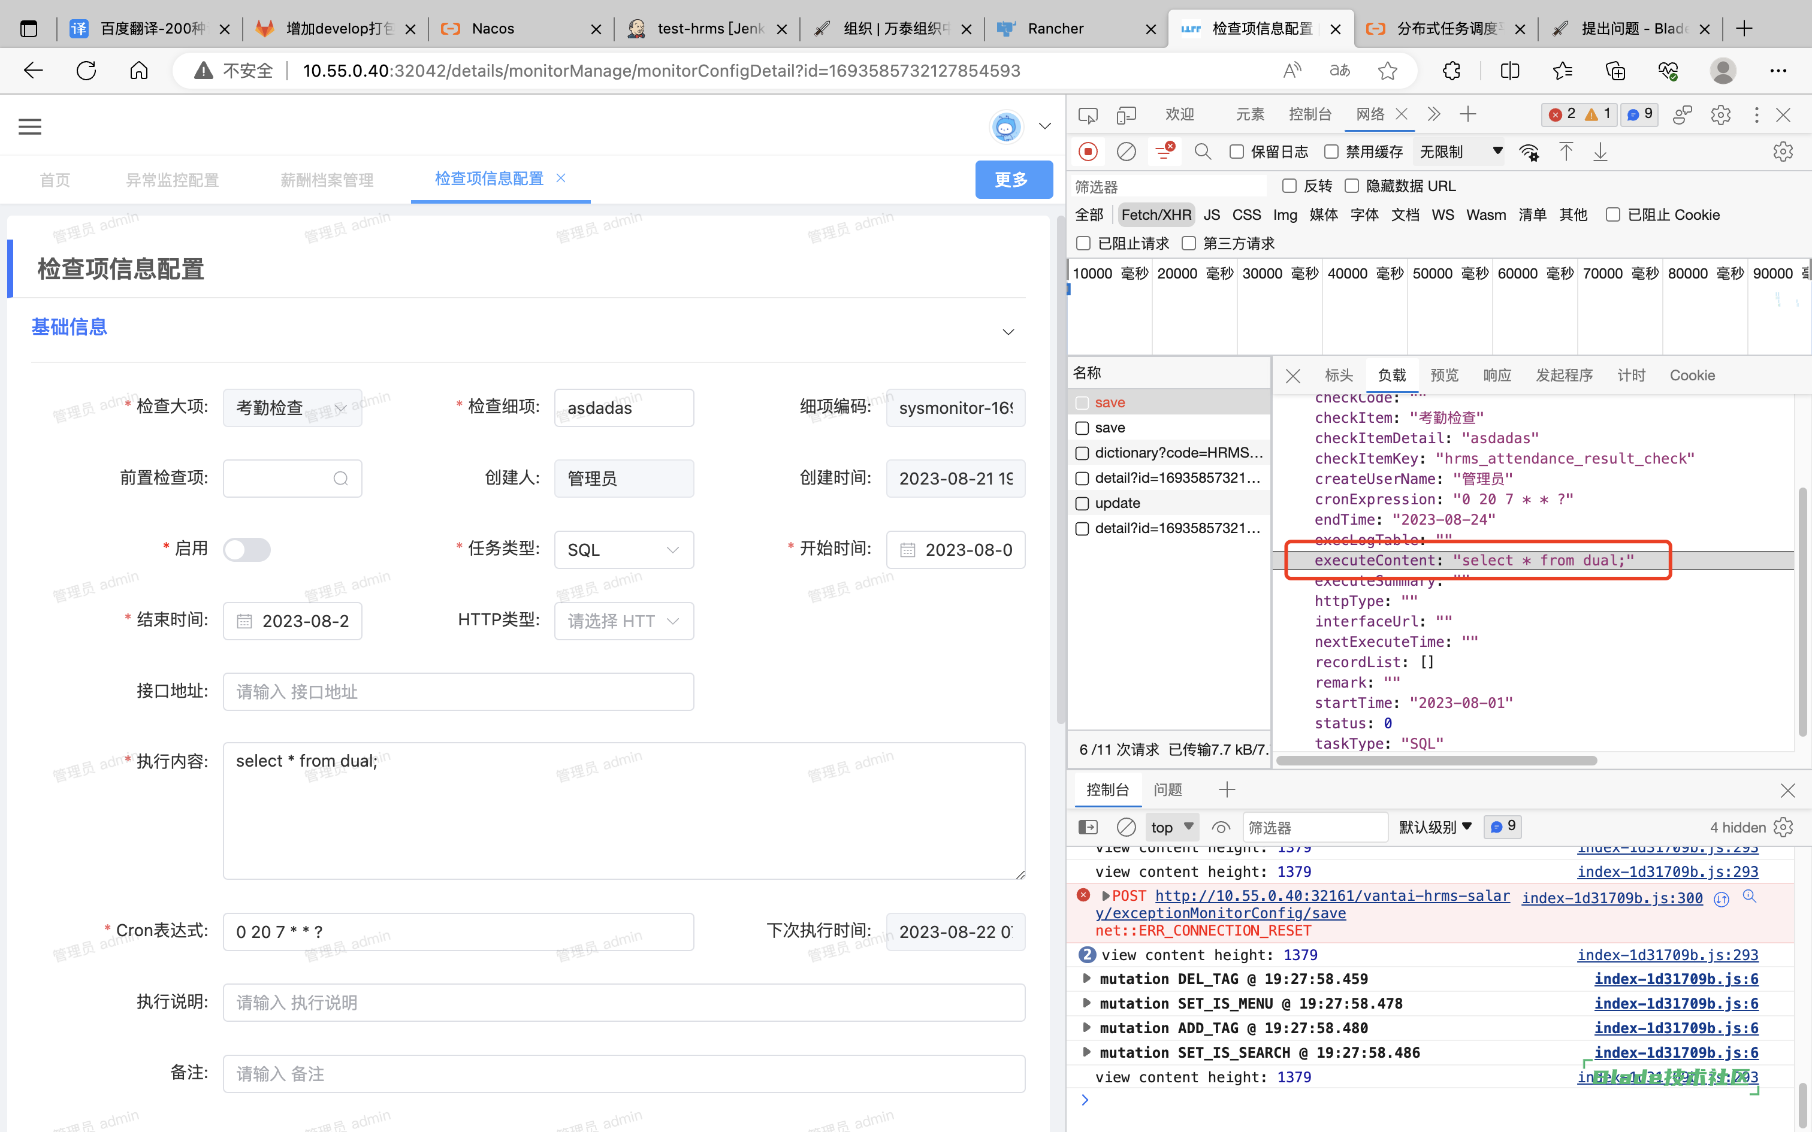Screen dimensions: 1812x1132
Task: Check the 反转 filter checkbox
Action: pos(1289,186)
